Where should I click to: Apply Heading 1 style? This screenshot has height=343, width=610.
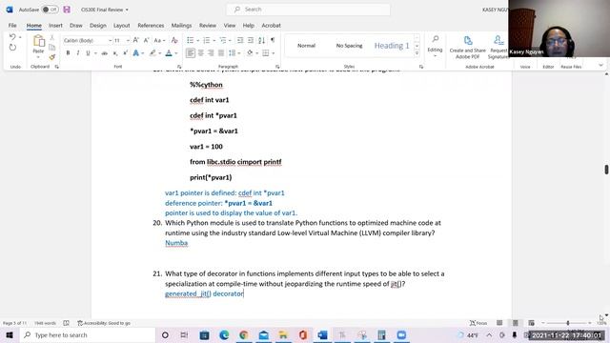click(x=392, y=46)
